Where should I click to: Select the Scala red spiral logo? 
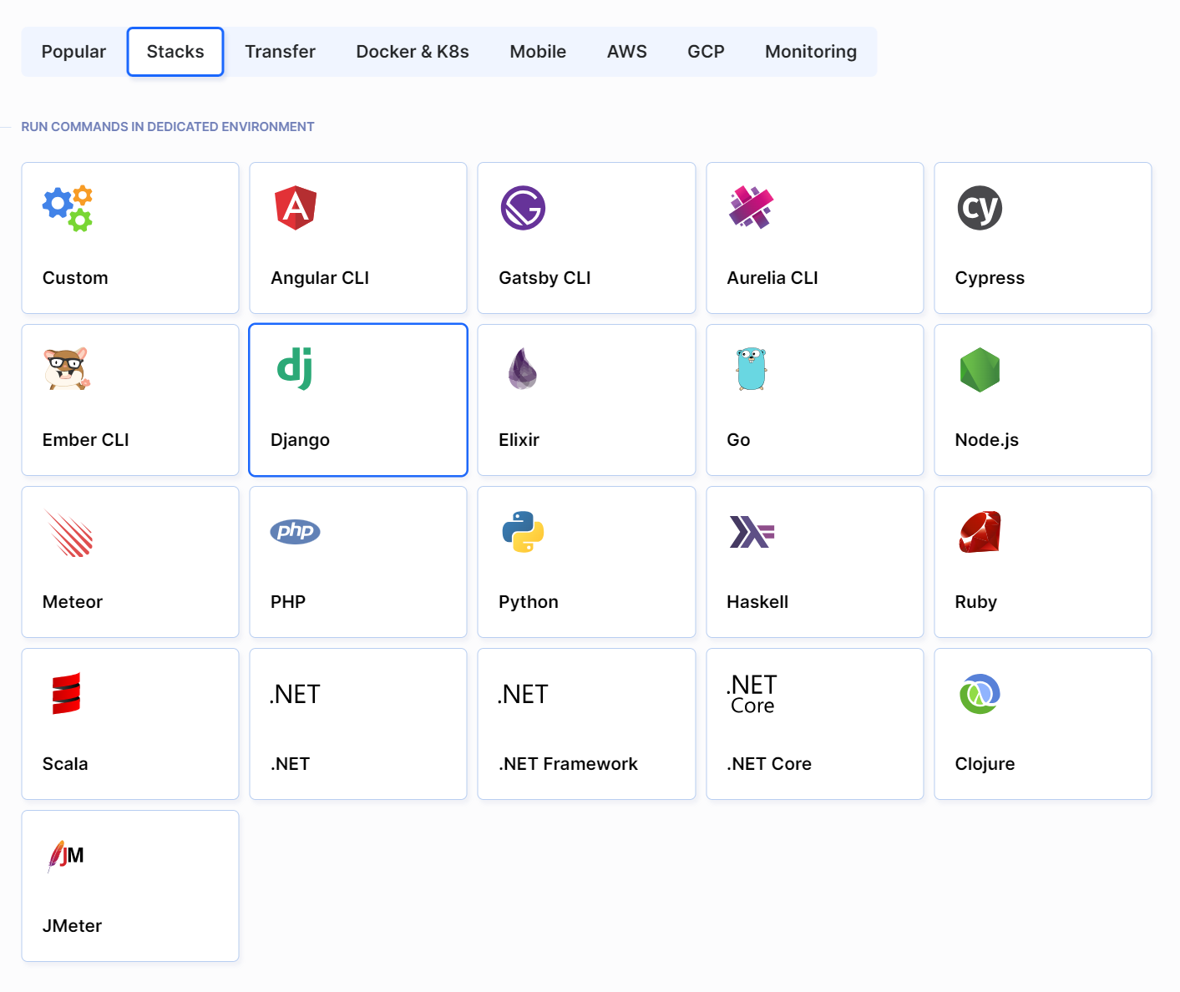coord(66,694)
